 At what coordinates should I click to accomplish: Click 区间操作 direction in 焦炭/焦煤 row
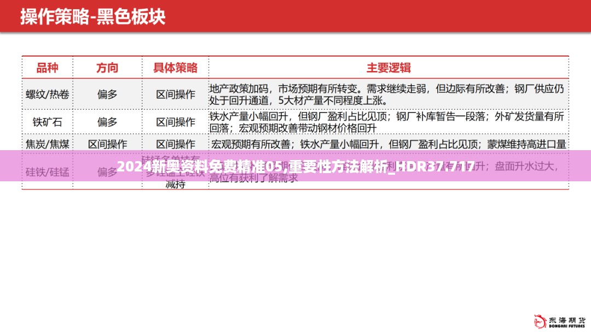click(107, 144)
